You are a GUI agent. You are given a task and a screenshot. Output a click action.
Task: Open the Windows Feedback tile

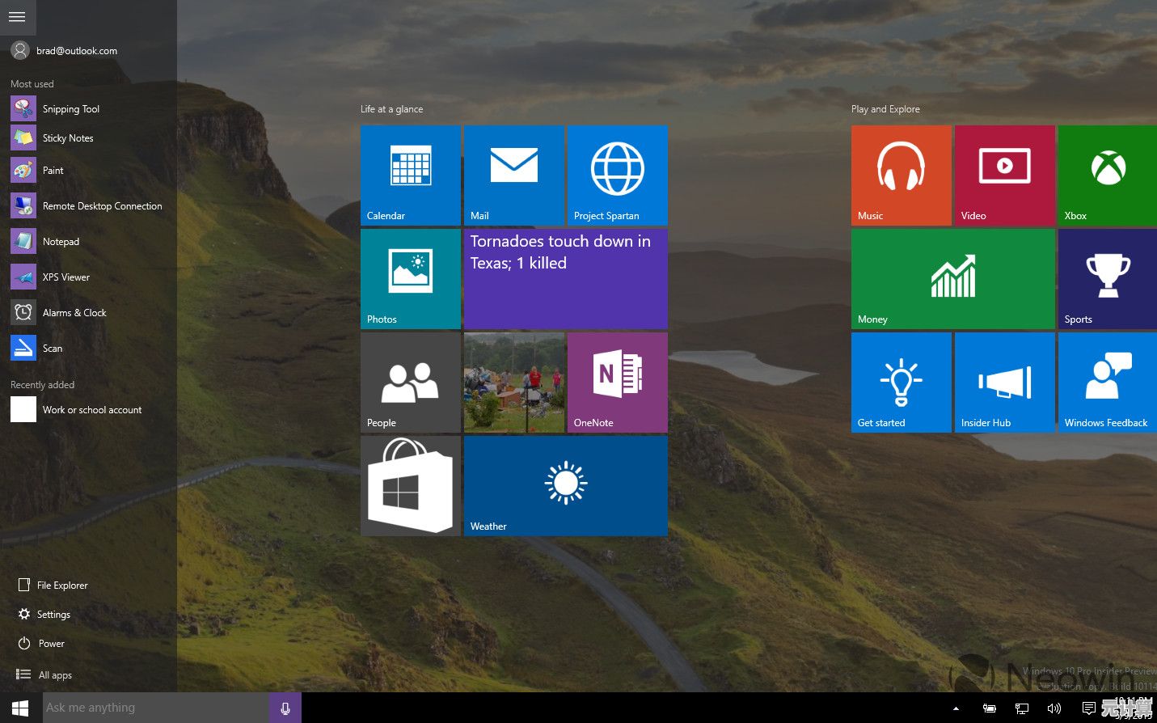pos(1108,382)
